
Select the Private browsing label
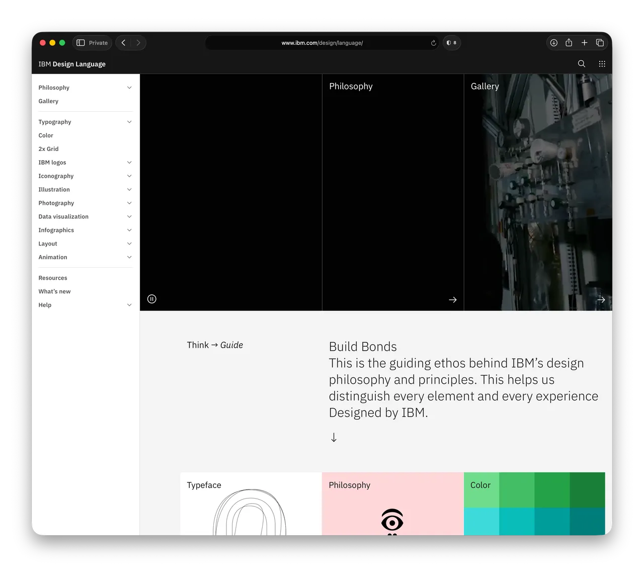pos(98,43)
